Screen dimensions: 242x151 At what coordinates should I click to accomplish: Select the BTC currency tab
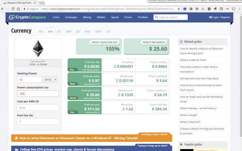(41, 32)
